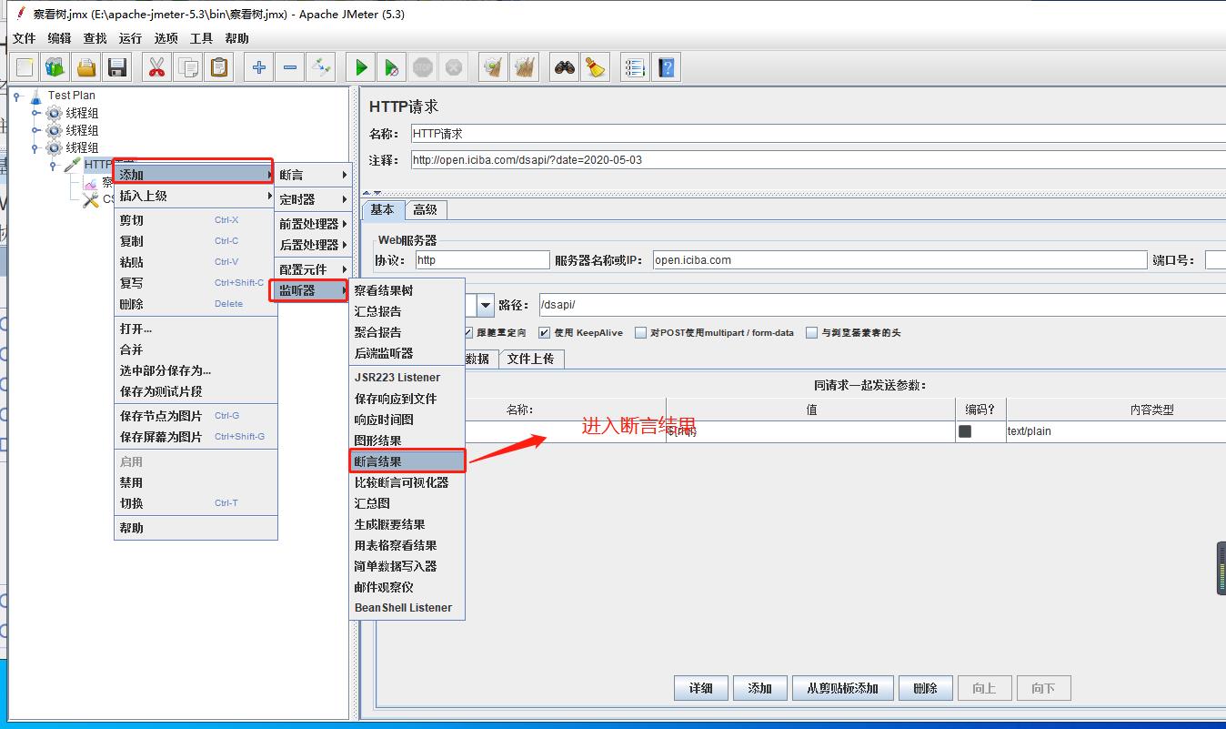This screenshot has width=1226, height=729.
Task: Click the 删除 button below parameters table
Action: (926, 688)
